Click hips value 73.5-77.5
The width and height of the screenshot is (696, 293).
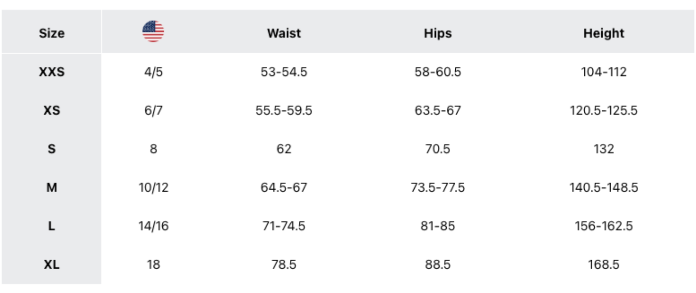point(438,187)
